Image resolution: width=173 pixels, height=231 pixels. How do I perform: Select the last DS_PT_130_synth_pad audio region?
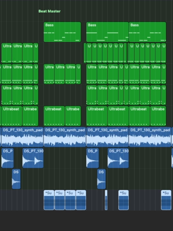pyautogui.click(x=150, y=137)
